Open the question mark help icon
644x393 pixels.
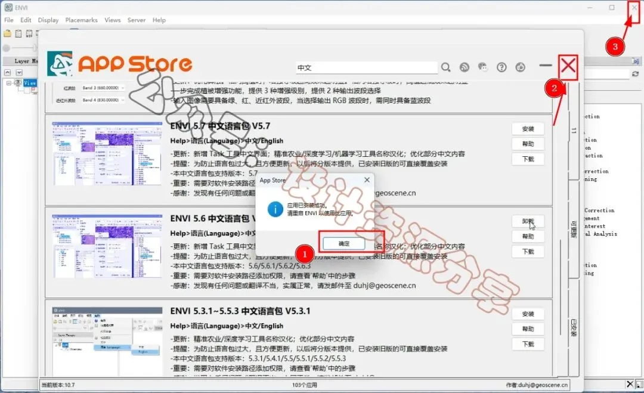501,67
